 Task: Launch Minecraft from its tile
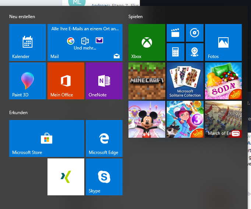click(147, 81)
